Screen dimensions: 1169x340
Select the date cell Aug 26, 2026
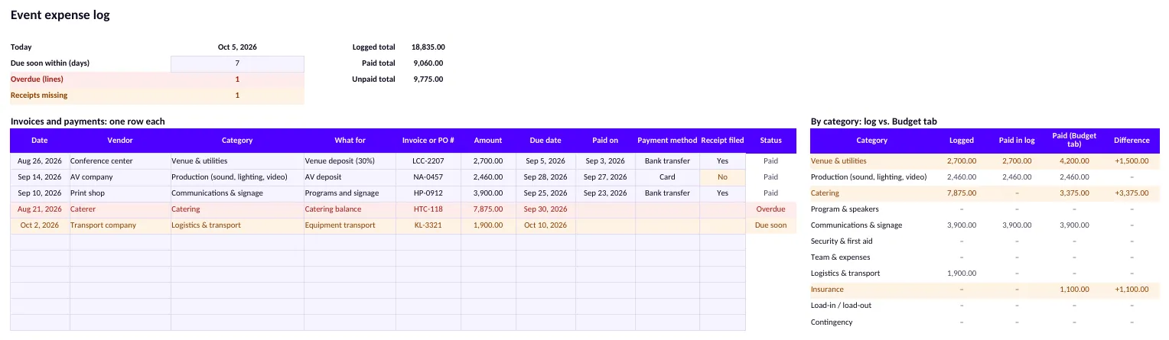(x=40, y=161)
